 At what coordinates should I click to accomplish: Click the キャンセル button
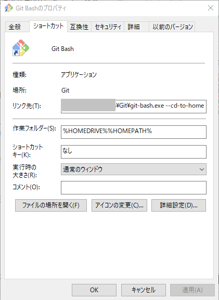pyautogui.click(x=144, y=290)
